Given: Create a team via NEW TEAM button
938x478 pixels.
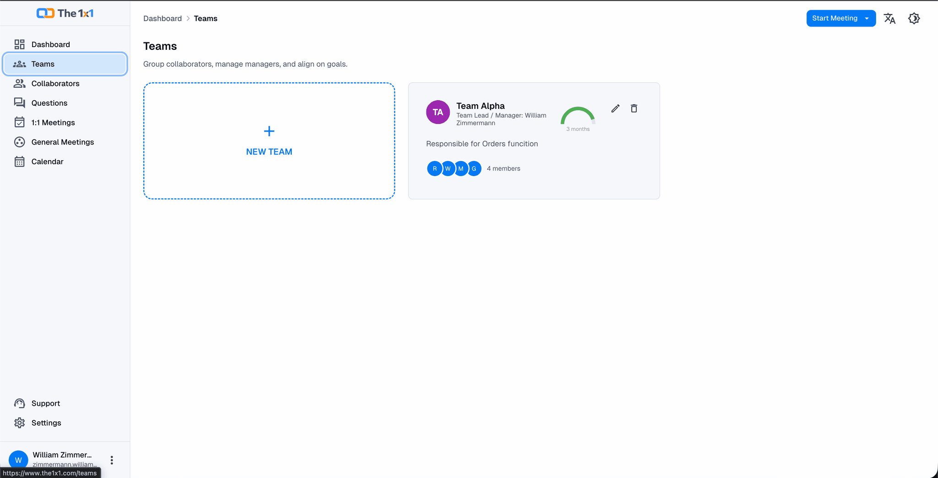Looking at the screenshot, I should (x=269, y=141).
